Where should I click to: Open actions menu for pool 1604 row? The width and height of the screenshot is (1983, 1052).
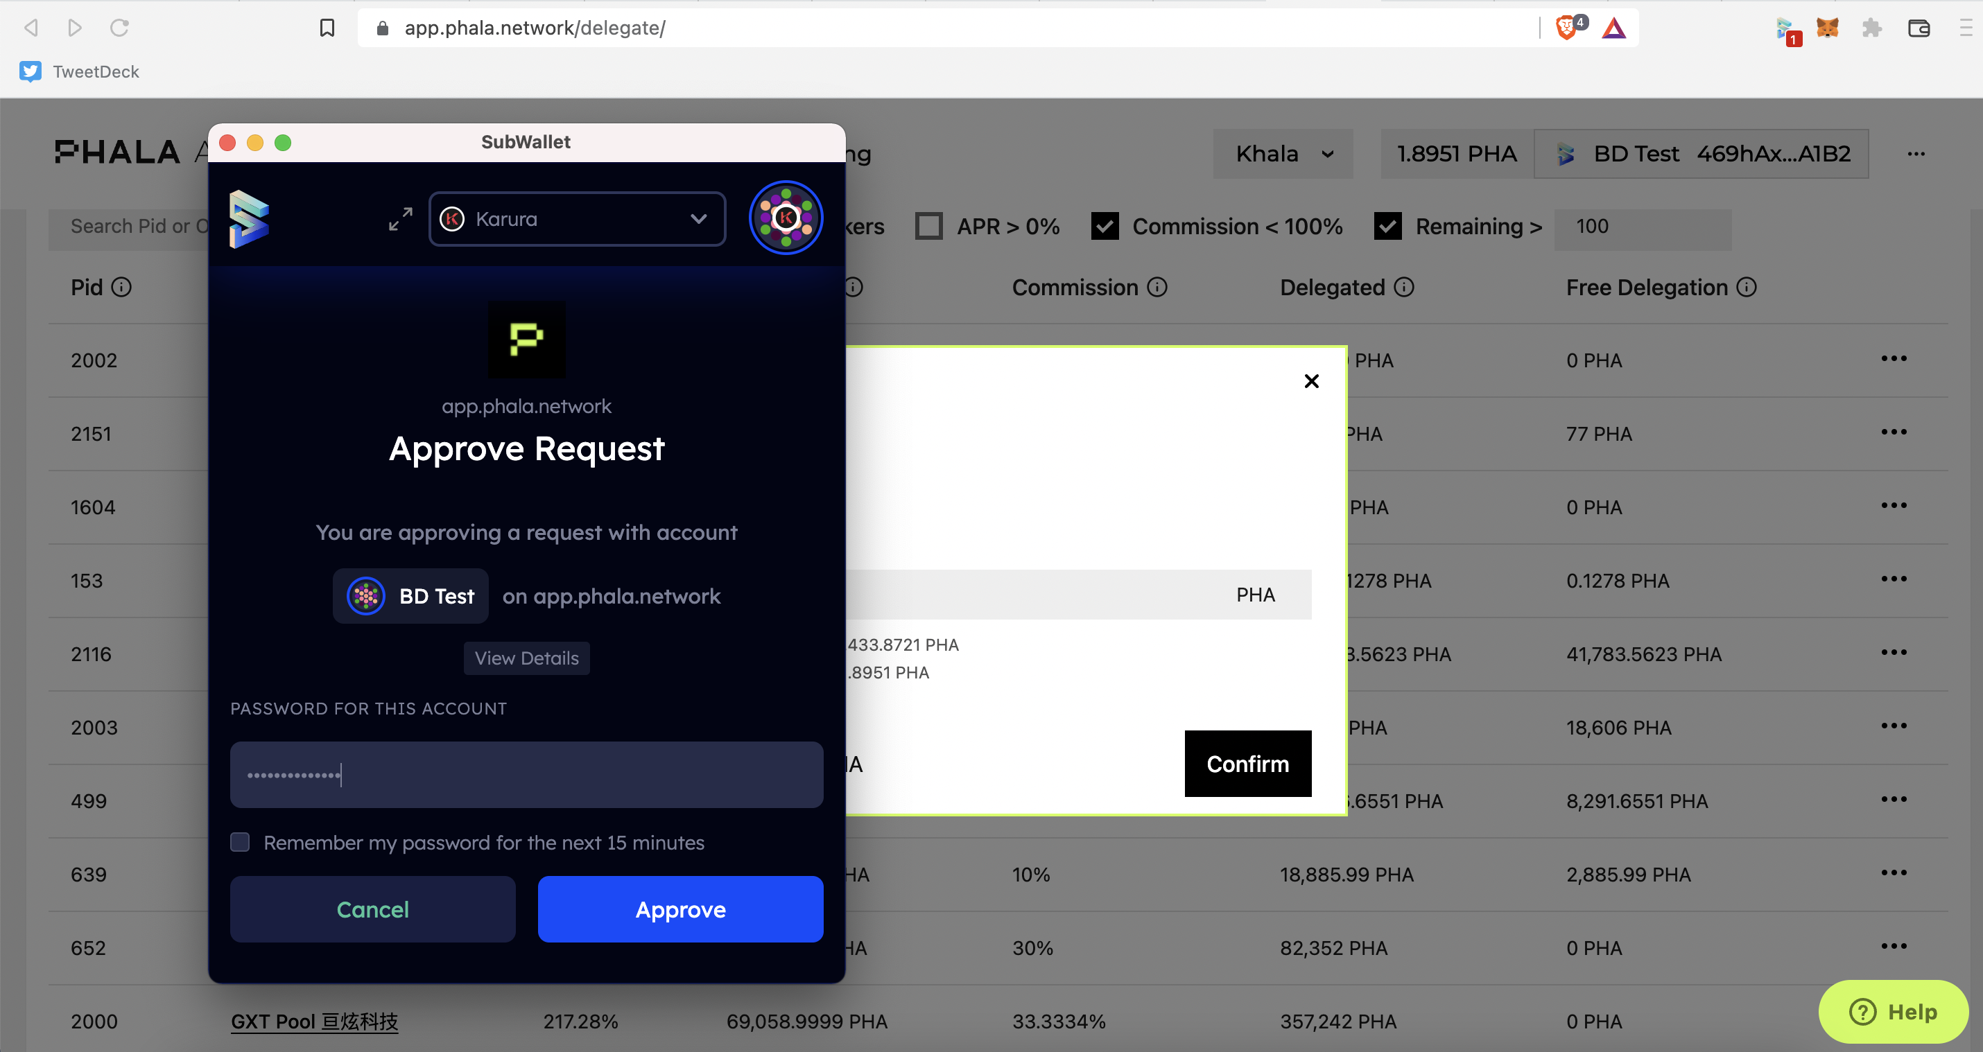click(1894, 506)
